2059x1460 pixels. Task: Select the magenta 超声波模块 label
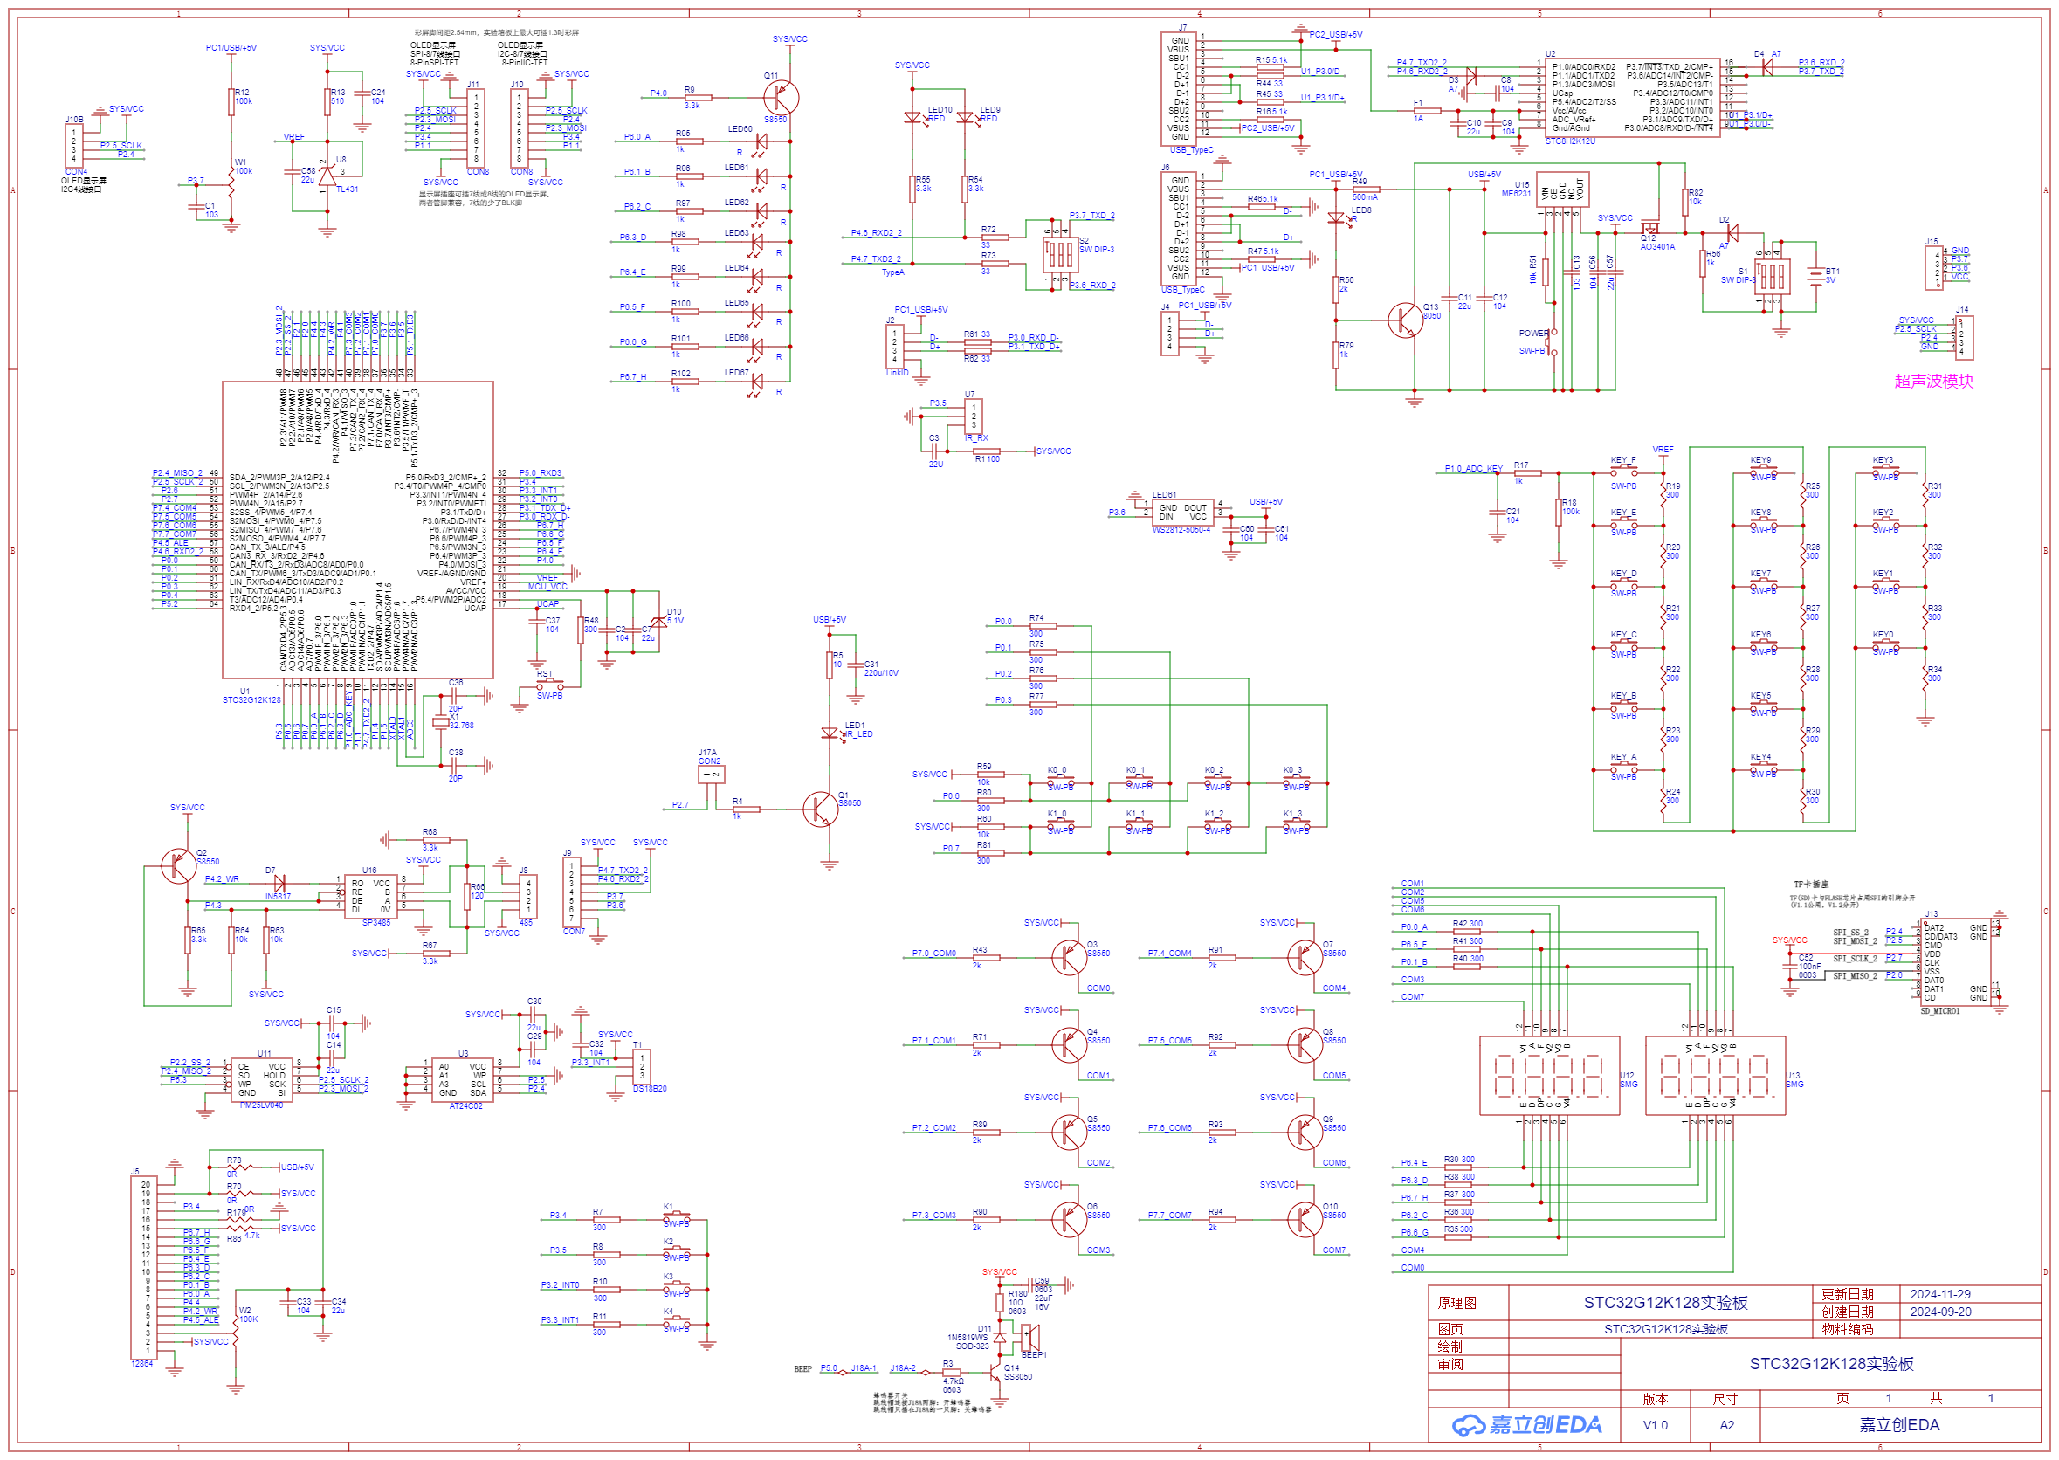(x=1933, y=382)
